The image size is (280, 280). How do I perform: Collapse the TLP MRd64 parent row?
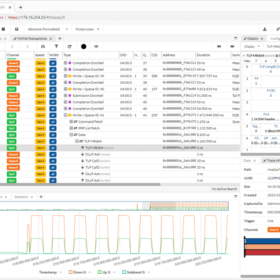coord(77,141)
